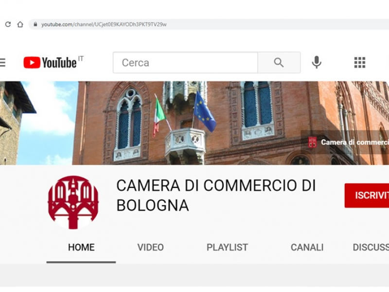Viewport: 389px width, 292px height.
Task: Open the PLAYLIST tab
Action: point(227,247)
